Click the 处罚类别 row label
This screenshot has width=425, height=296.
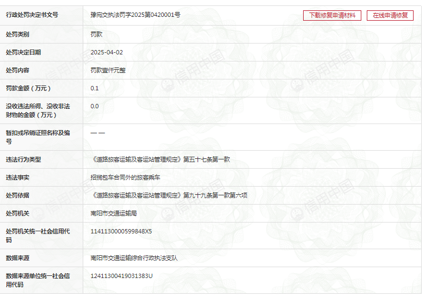[x=17, y=34]
